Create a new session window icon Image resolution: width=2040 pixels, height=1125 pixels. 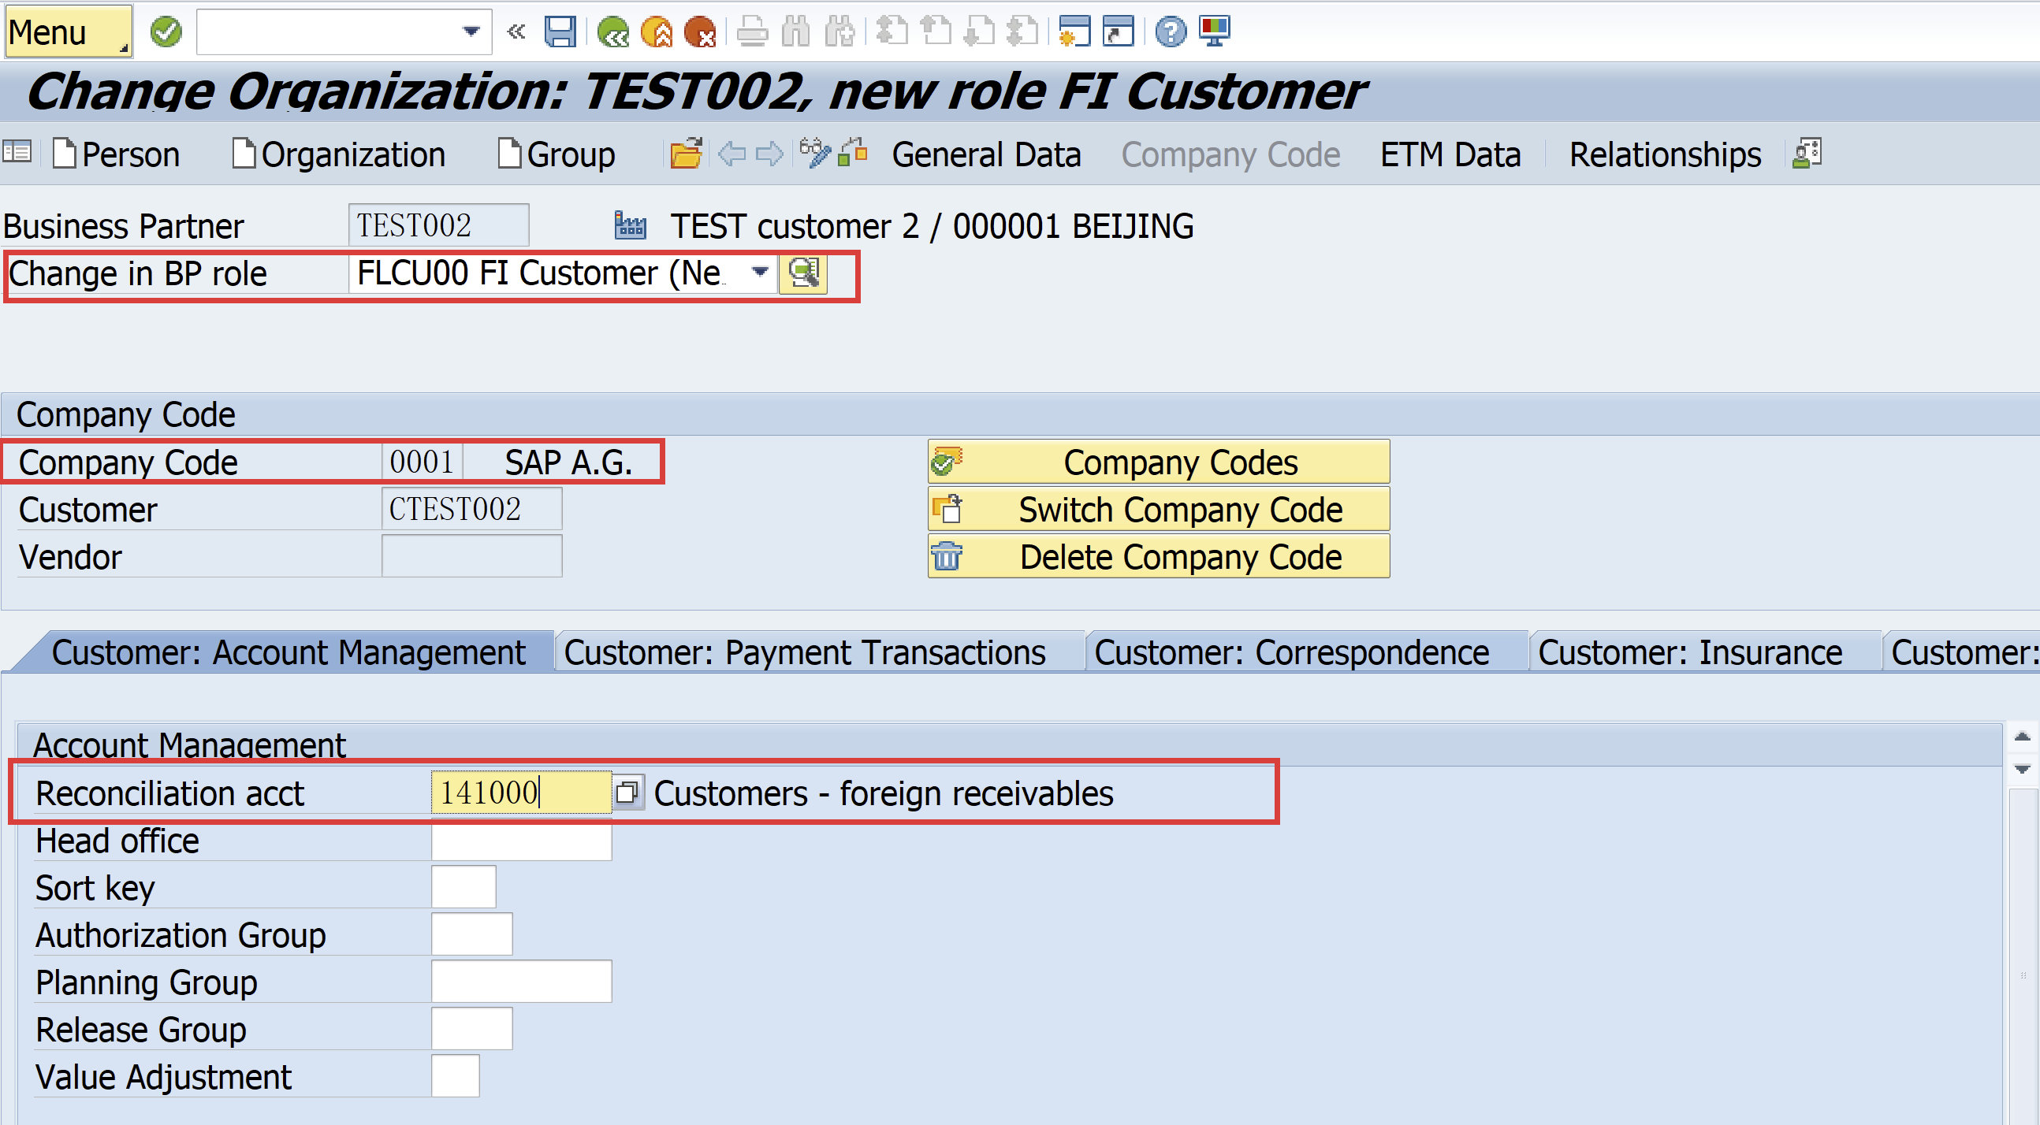(1074, 32)
